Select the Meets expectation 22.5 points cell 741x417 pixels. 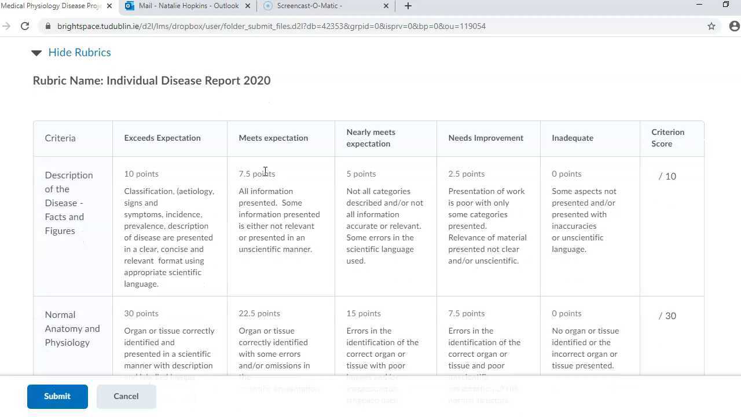point(280,348)
